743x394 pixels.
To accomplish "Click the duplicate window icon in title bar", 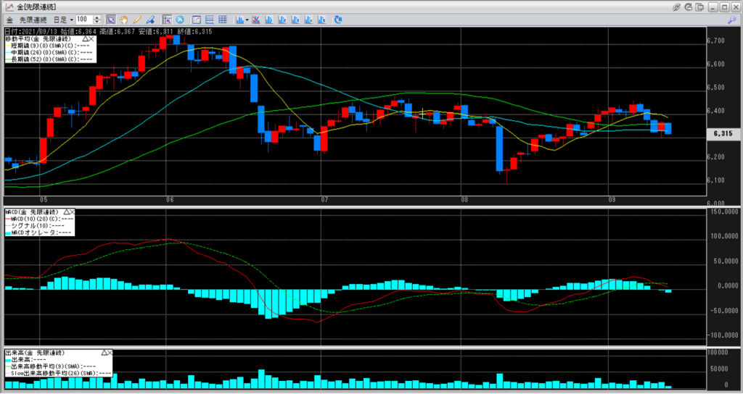I will coord(700,7).
